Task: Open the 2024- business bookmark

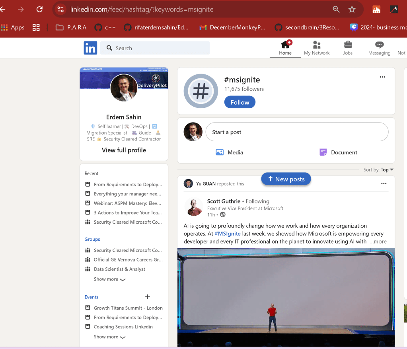Action: (x=378, y=27)
